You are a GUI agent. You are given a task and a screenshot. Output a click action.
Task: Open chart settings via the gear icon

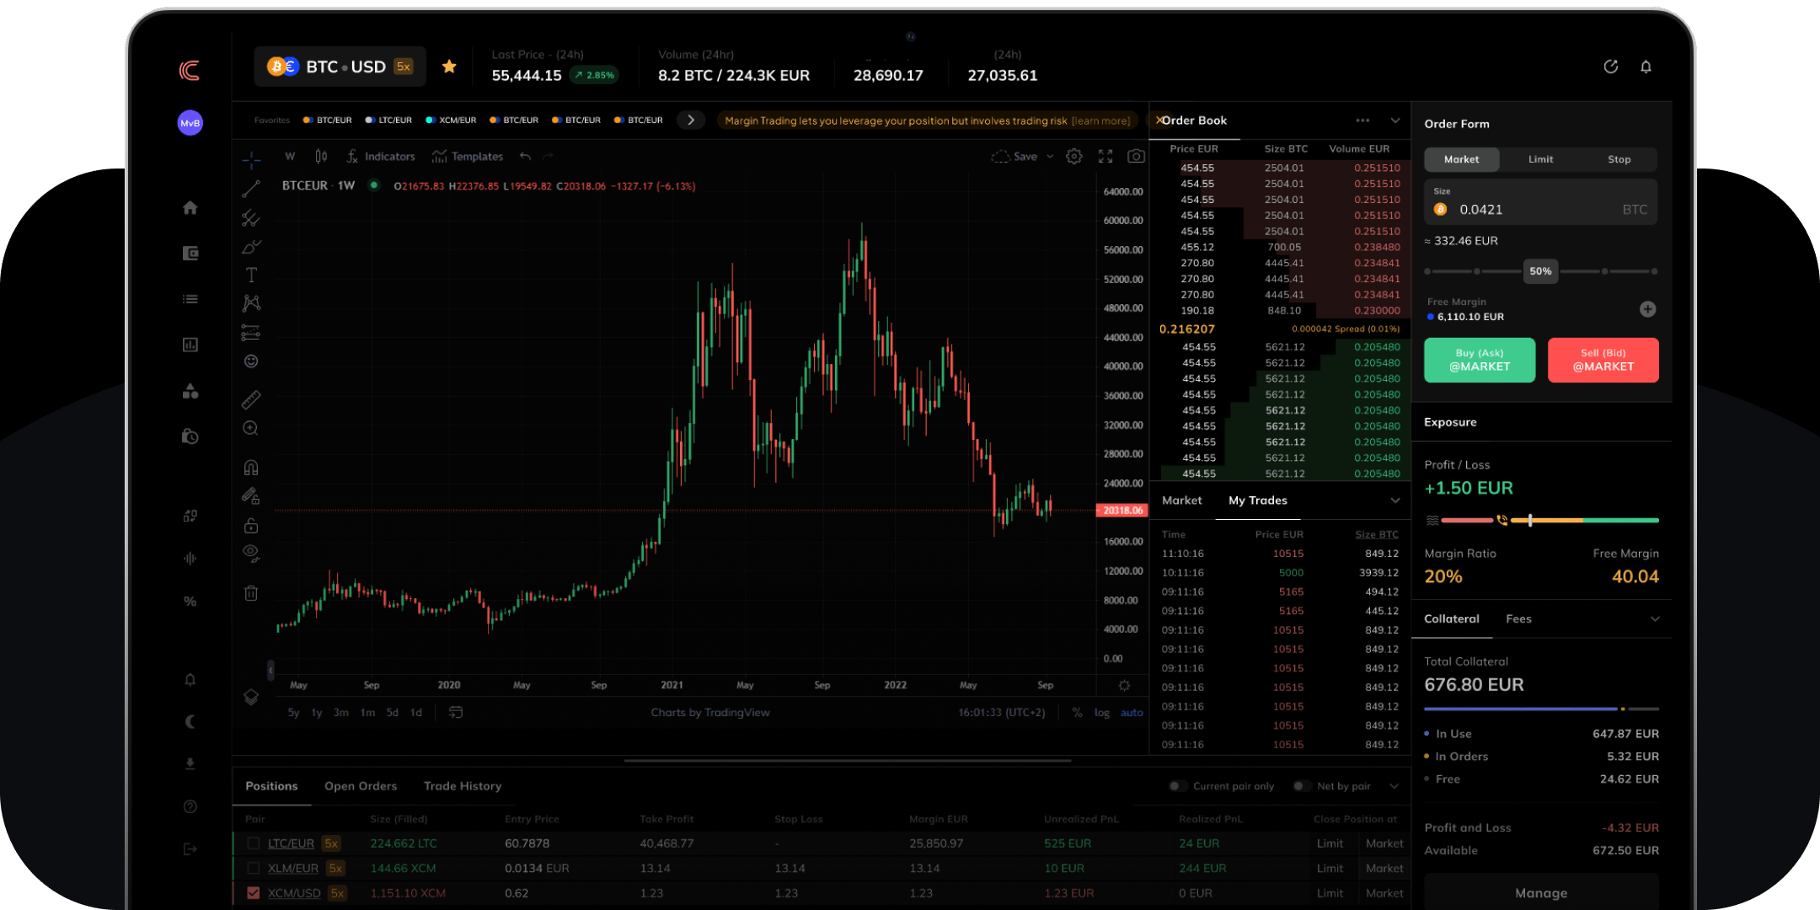pos(1073,156)
